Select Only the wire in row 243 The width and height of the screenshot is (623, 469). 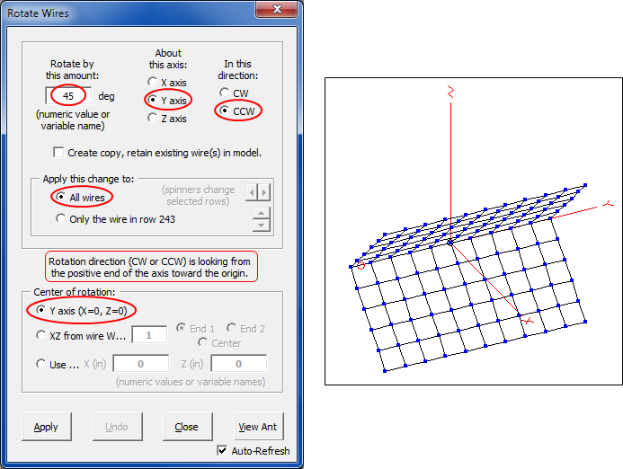pos(61,218)
